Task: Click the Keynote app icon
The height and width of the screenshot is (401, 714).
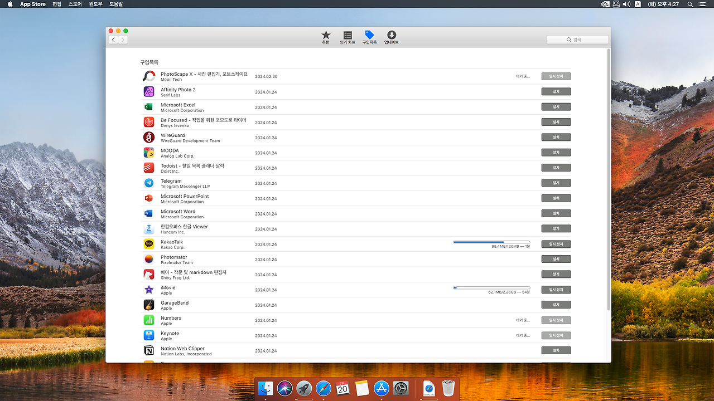Action: [x=149, y=335]
